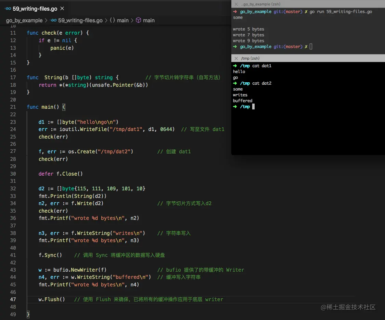The height and width of the screenshot is (320, 385).
Task: Expand chevron after go_by_example breadcrumb
Action: click(x=46, y=21)
